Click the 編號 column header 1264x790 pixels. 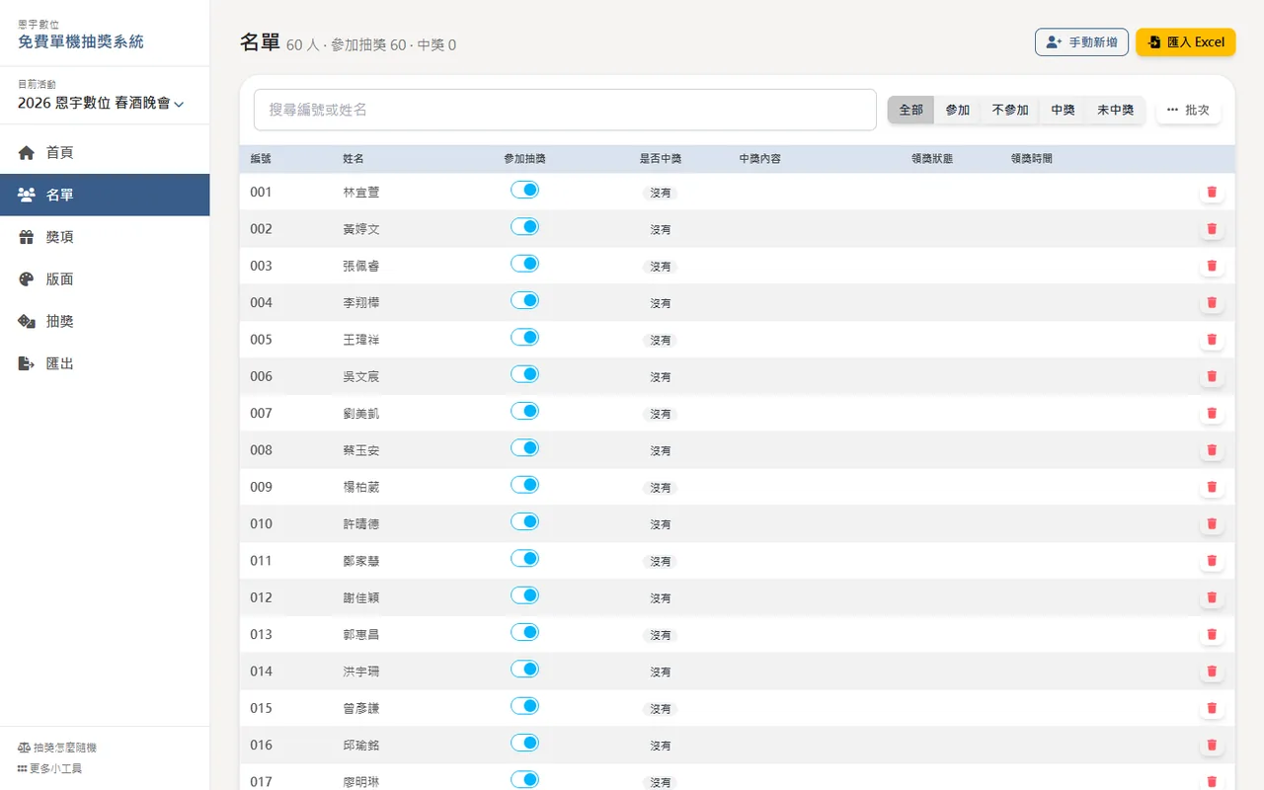(x=261, y=158)
